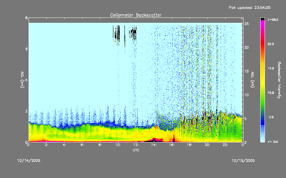Click the "6" tick on the km axis
This screenshot has width=286, height=178.
pyautogui.click(x=26, y=49)
